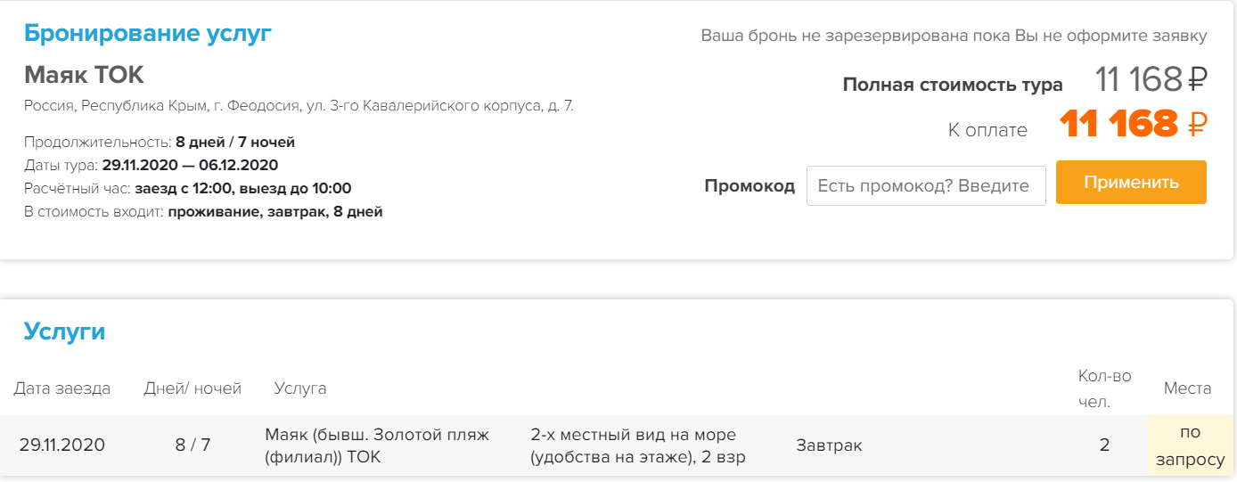The width and height of the screenshot is (1237, 482).
Task: Click the tour dates 29.11.2020 — 06.12.2020
Action: pyautogui.click(x=190, y=165)
